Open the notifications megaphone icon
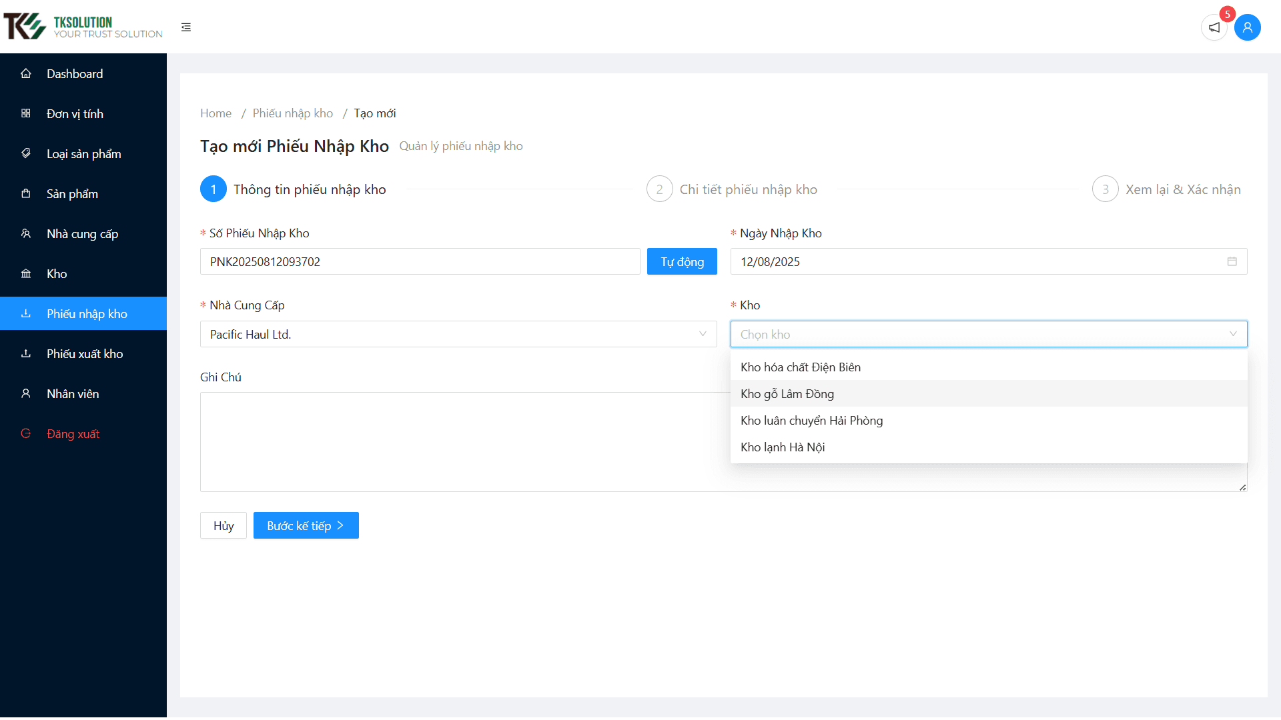The width and height of the screenshot is (1281, 720). [1214, 27]
